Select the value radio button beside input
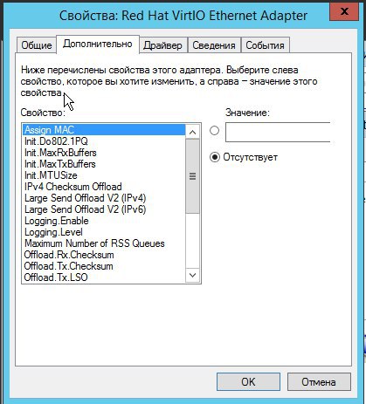This screenshot has height=404, width=366. click(x=215, y=131)
